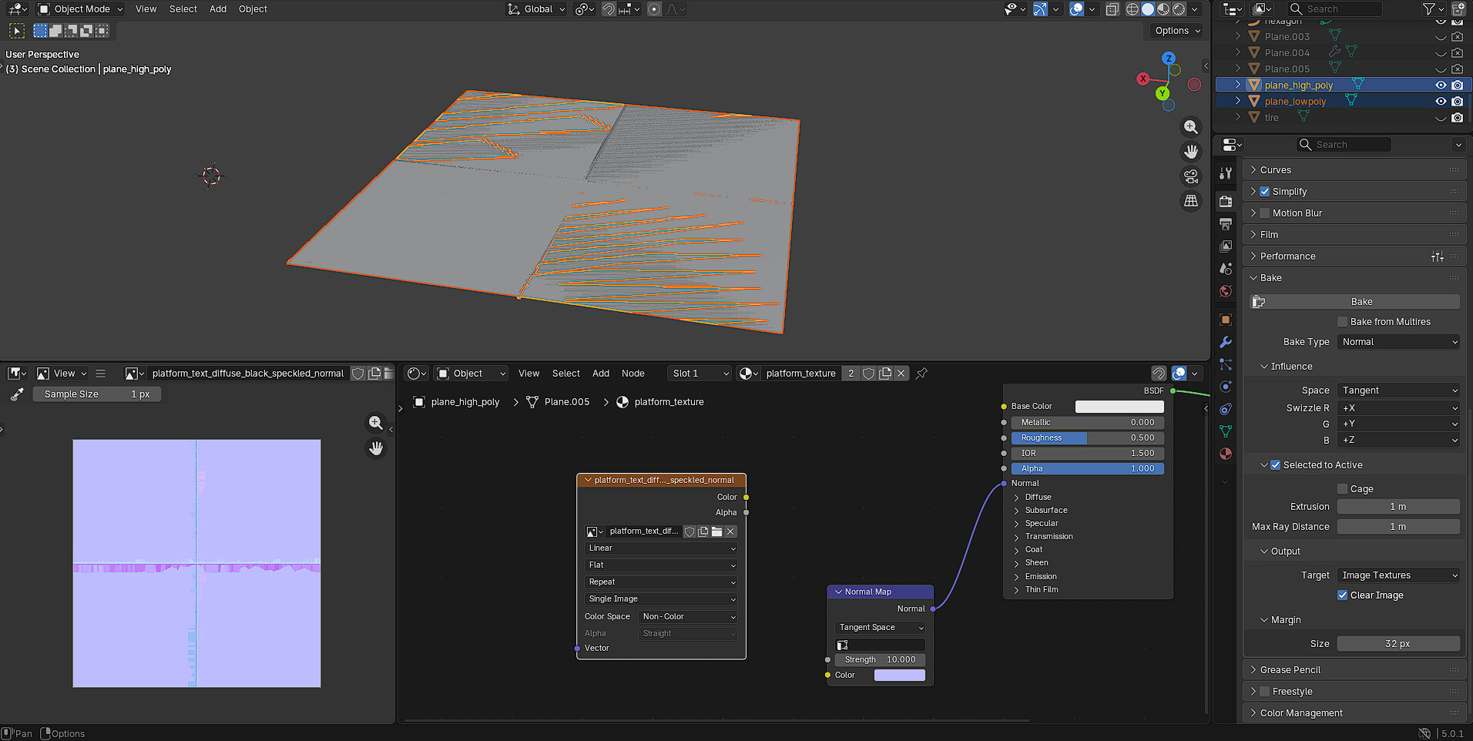This screenshot has height=741, width=1473.
Task: Click Plane.005 breadcrumb in node editor
Action: (x=567, y=402)
